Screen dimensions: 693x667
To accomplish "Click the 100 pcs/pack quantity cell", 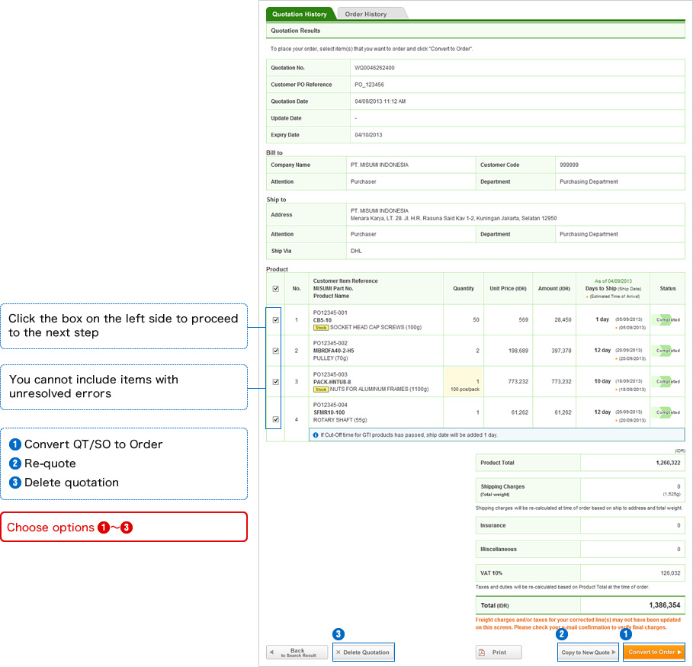I will [x=464, y=382].
